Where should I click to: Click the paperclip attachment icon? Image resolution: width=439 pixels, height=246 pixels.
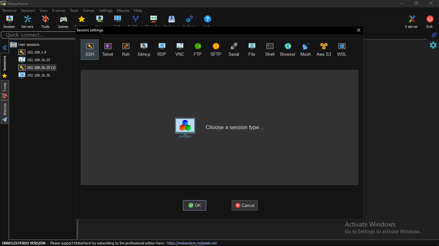[x=434, y=35]
